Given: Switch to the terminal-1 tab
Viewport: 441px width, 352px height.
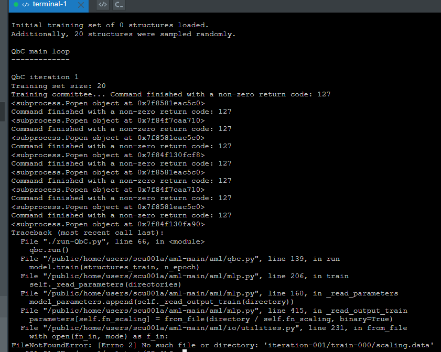Looking at the screenshot, I should [48, 5].
